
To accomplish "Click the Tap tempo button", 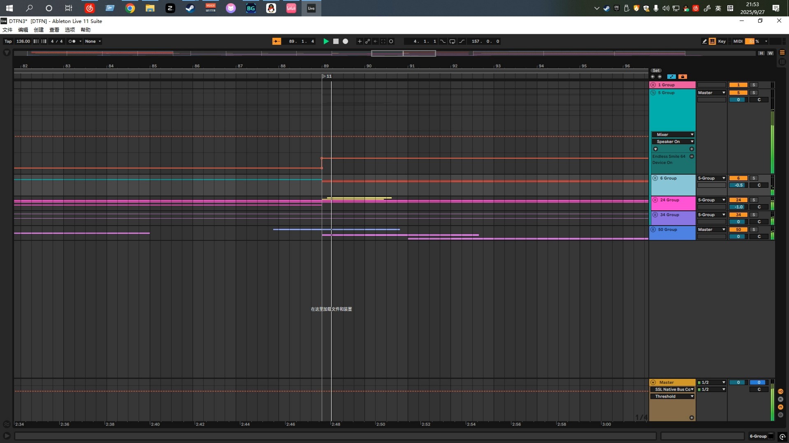I will [x=8, y=41].
